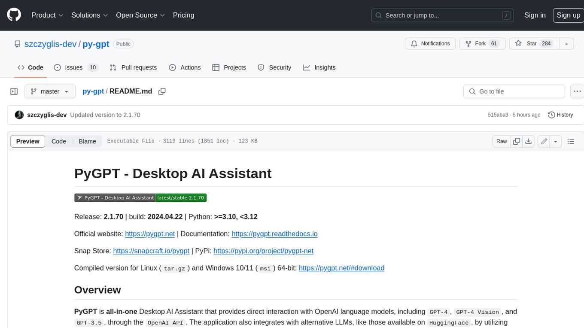
Task: Copy raw file contents icon
Action: tap(517, 141)
